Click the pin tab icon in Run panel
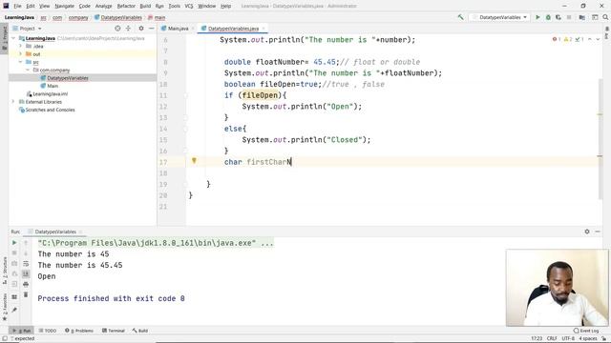611x343 pixels. (x=14, y=310)
